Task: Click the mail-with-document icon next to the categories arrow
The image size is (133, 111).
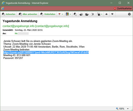Action: coord(75,14)
